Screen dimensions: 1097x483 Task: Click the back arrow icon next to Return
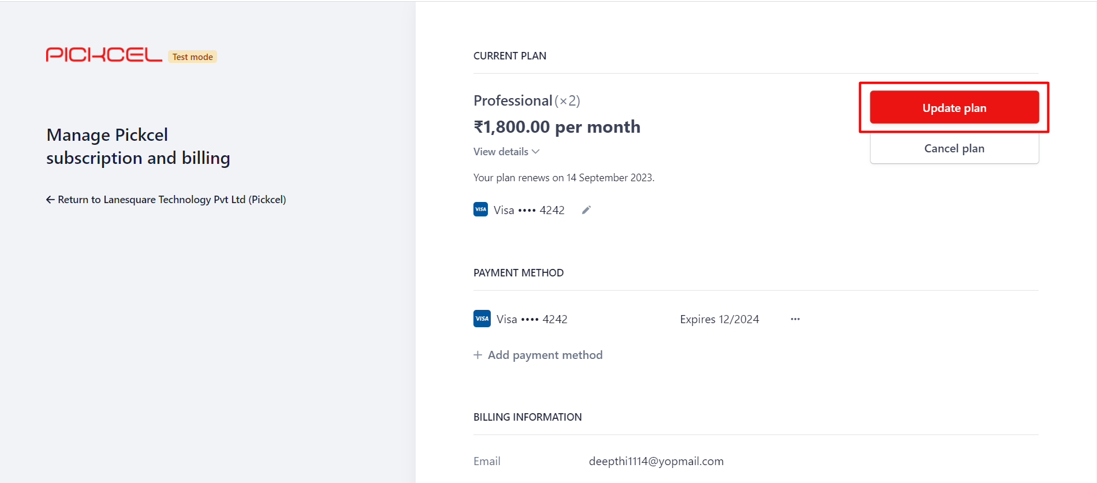[50, 200]
